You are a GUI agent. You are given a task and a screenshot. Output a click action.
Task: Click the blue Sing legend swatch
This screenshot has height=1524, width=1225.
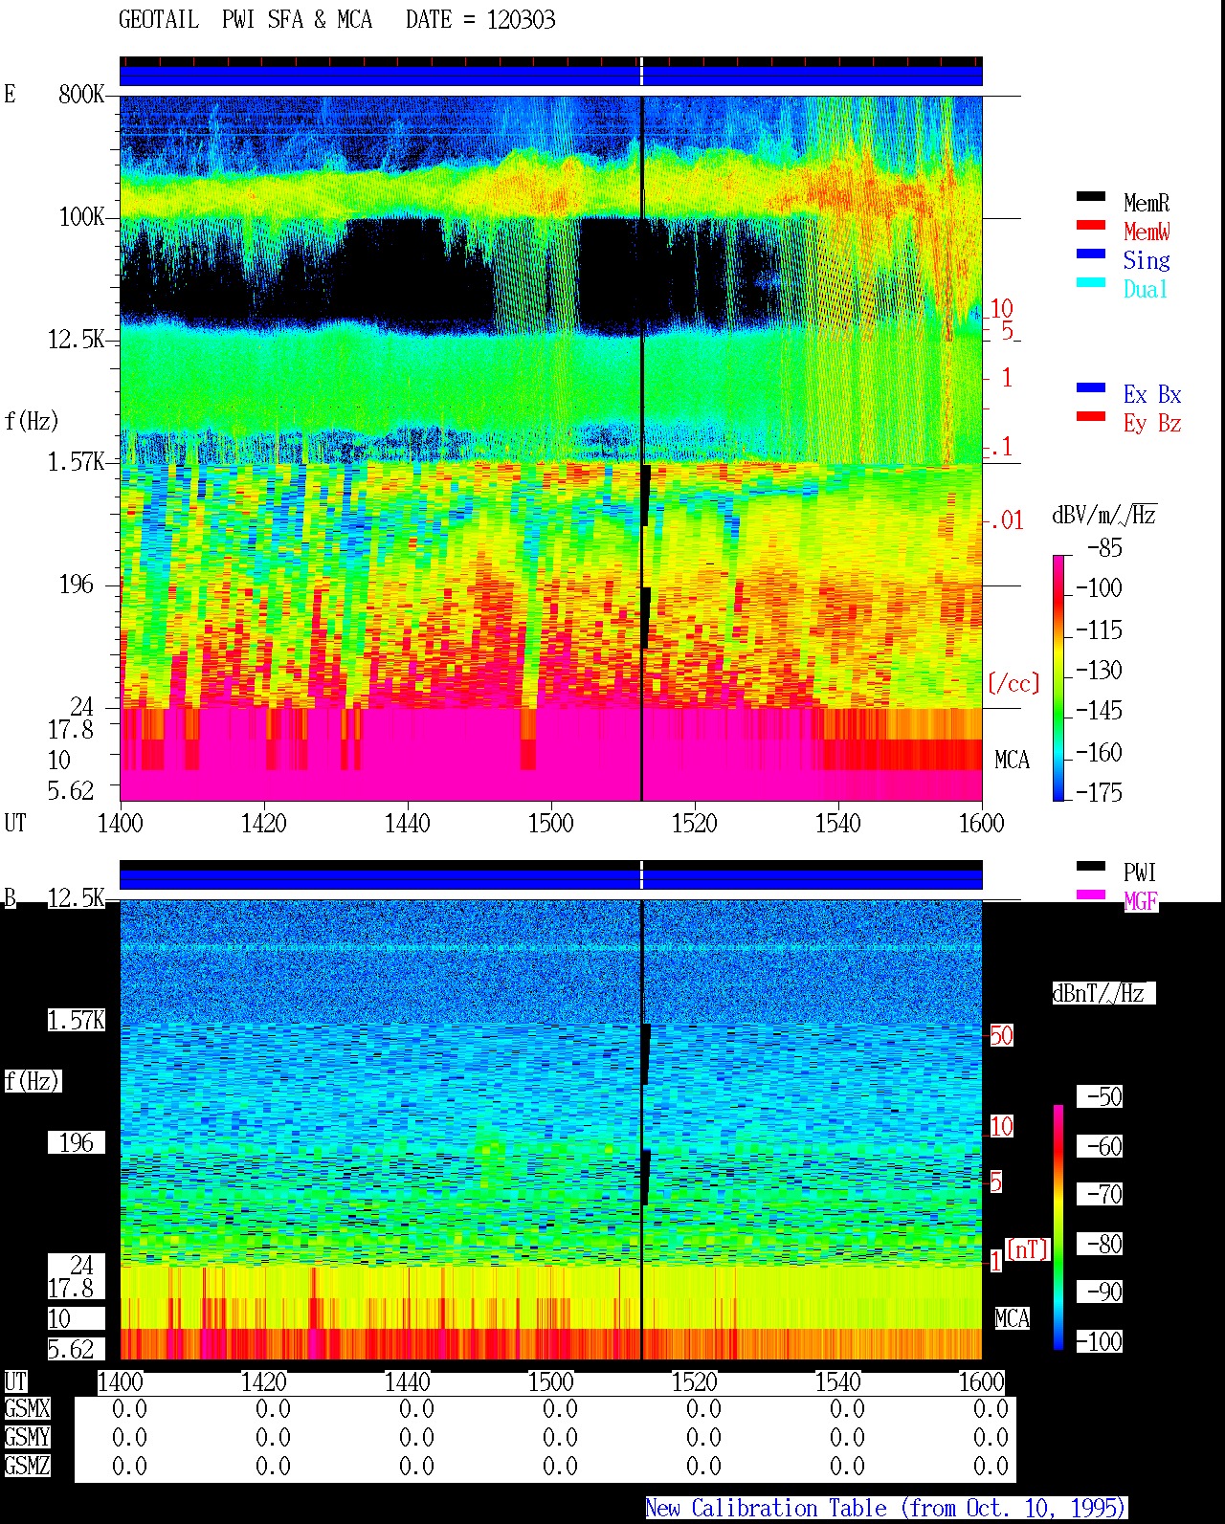point(1091,254)
